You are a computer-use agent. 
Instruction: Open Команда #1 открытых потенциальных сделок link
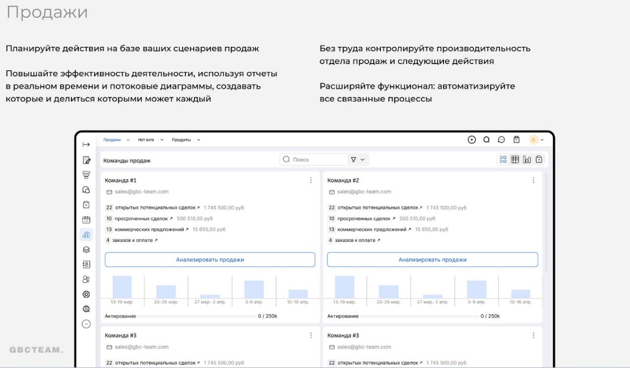(158, 208)
